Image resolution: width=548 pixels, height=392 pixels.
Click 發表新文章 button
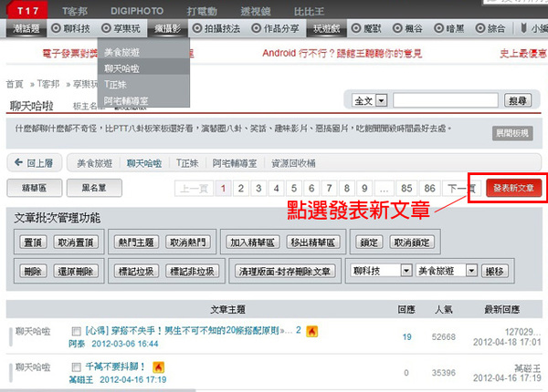[x=513, y=188]
